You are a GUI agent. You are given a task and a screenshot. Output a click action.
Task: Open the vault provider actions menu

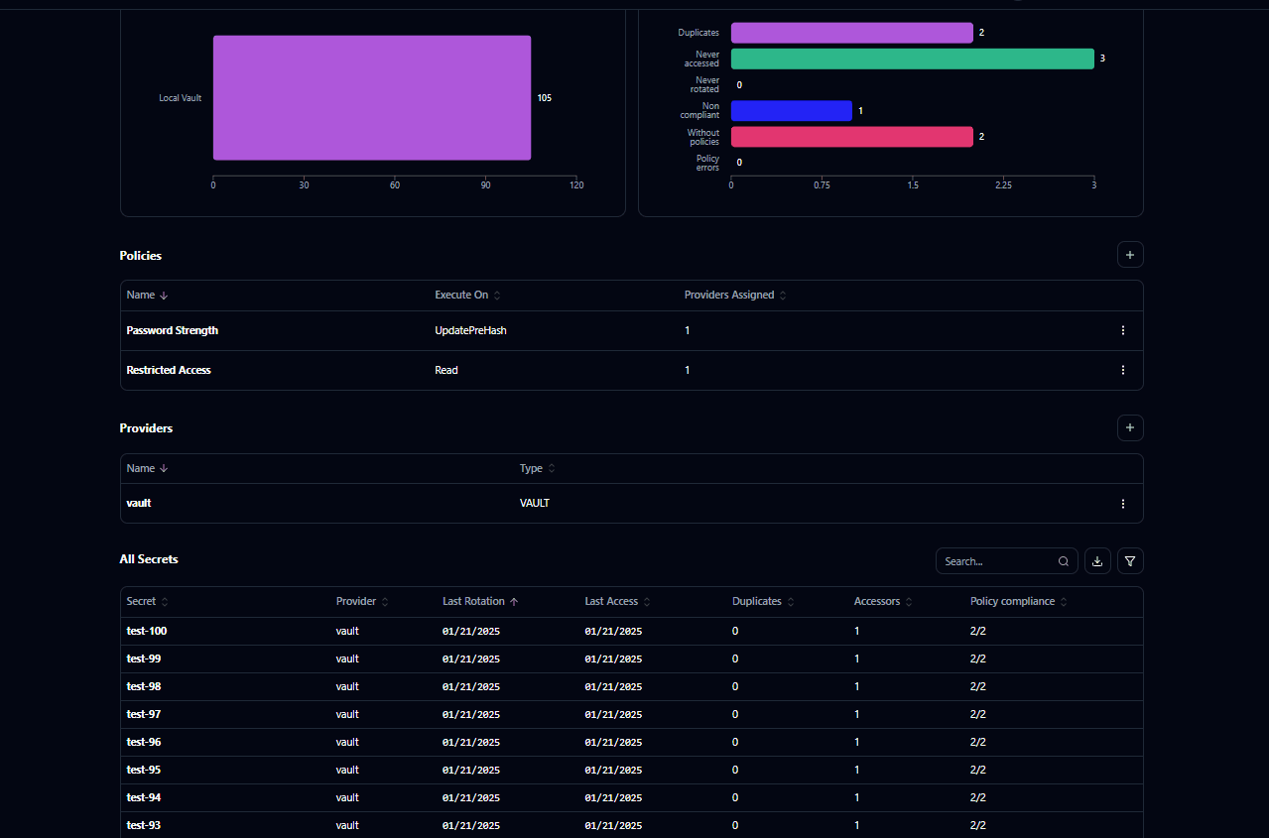1122,503
